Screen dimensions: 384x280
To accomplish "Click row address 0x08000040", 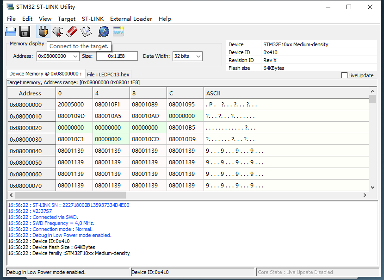I will coord(31,151).
